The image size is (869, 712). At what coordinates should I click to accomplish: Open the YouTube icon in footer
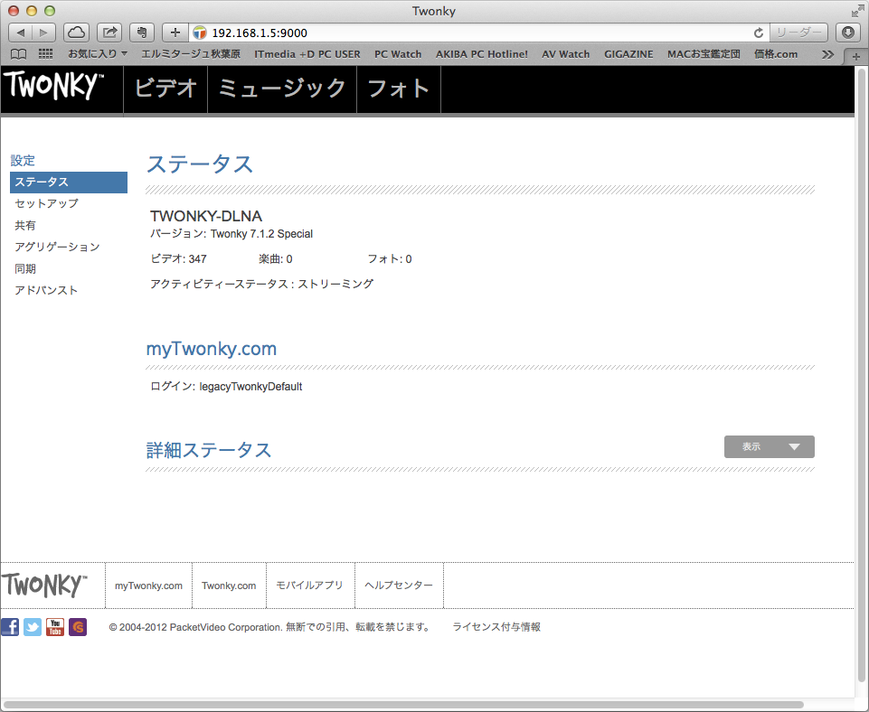tap(55, 627)
